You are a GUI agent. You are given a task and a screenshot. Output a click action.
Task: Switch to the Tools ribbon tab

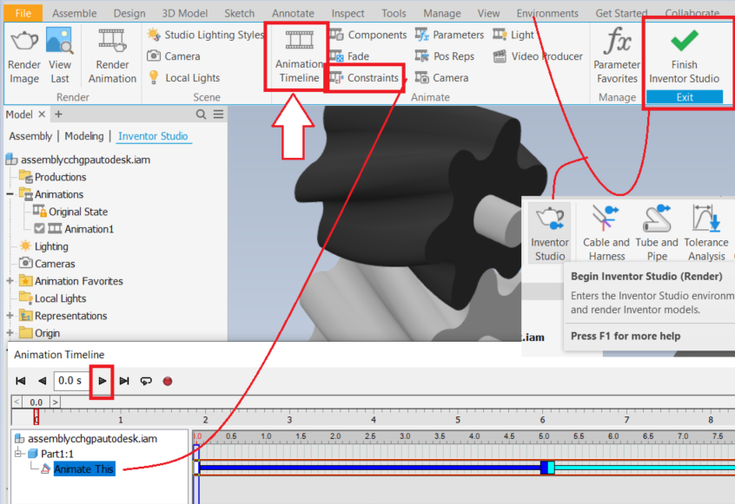pyautogui.click(x=394, y=13)
